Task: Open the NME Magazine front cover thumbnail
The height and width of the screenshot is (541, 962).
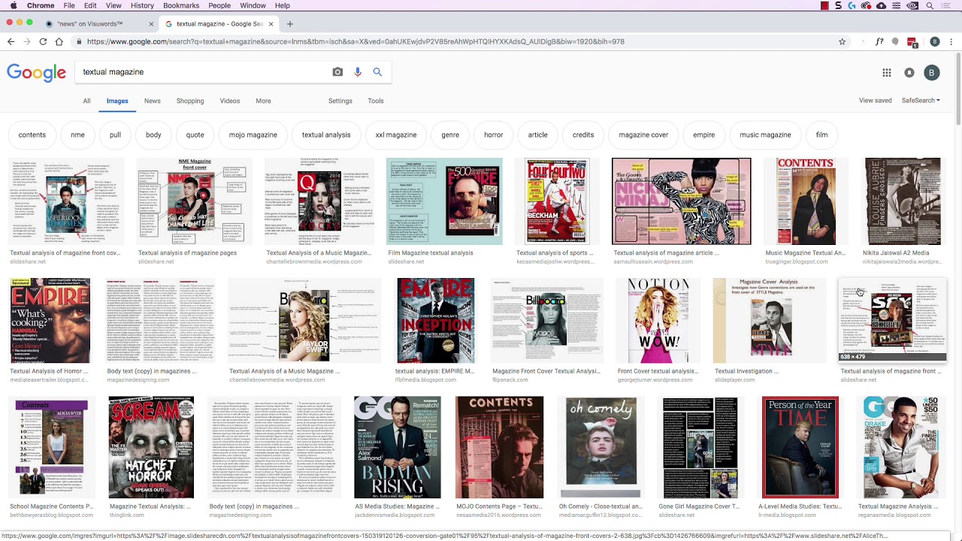Action: [195, 201]
